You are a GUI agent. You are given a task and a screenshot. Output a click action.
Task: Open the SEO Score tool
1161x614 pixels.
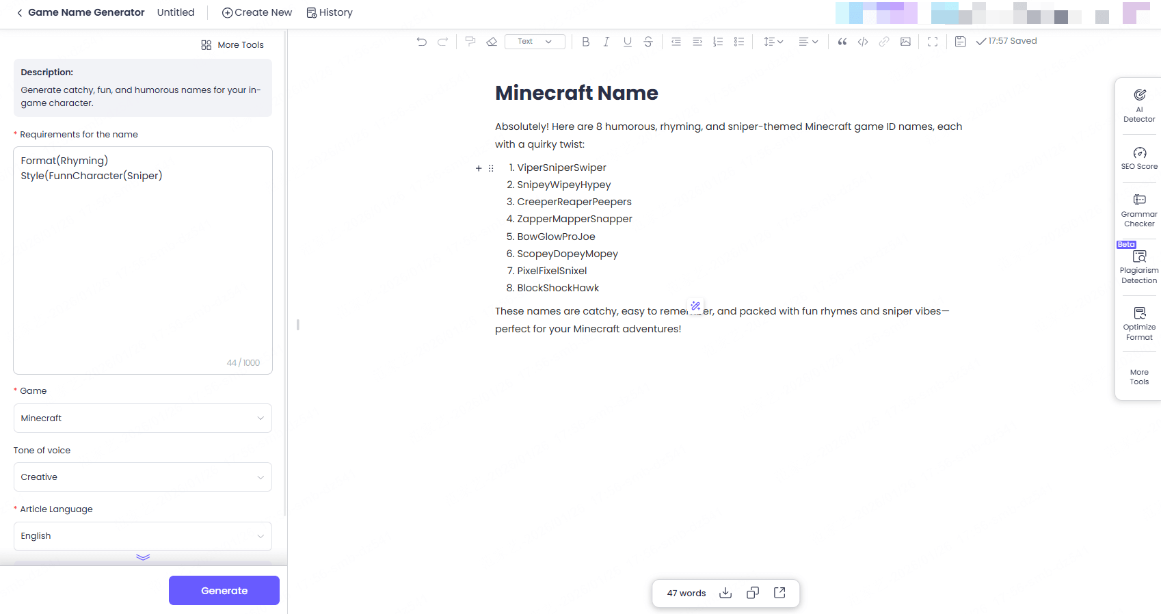[1139, 158]
